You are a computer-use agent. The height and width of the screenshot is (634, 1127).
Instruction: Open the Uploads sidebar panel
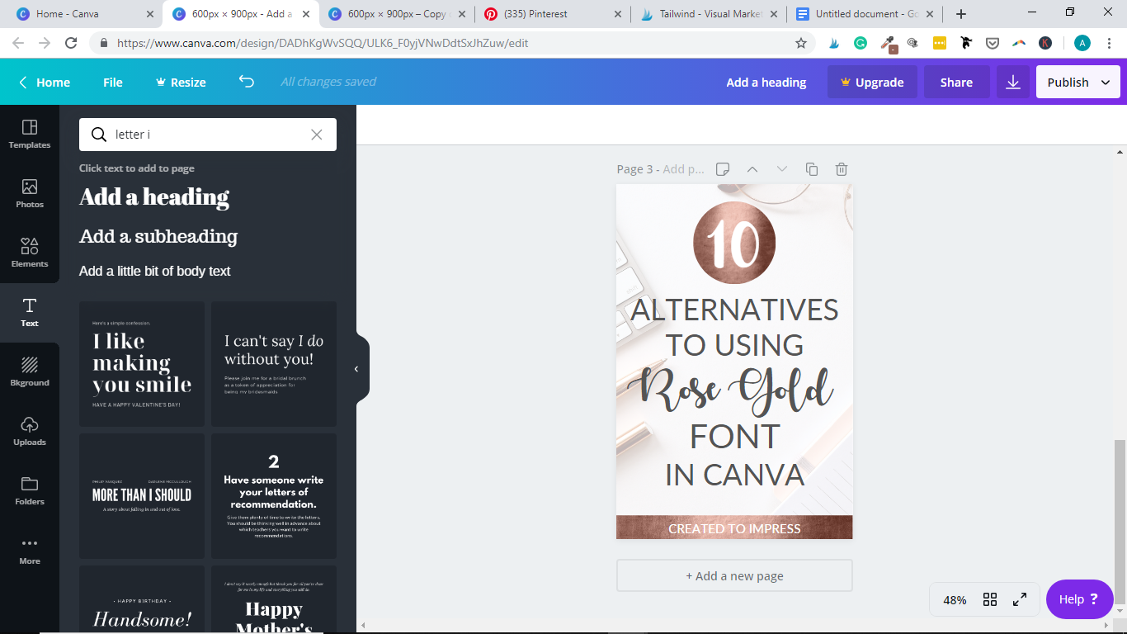[x=30, y=432]
